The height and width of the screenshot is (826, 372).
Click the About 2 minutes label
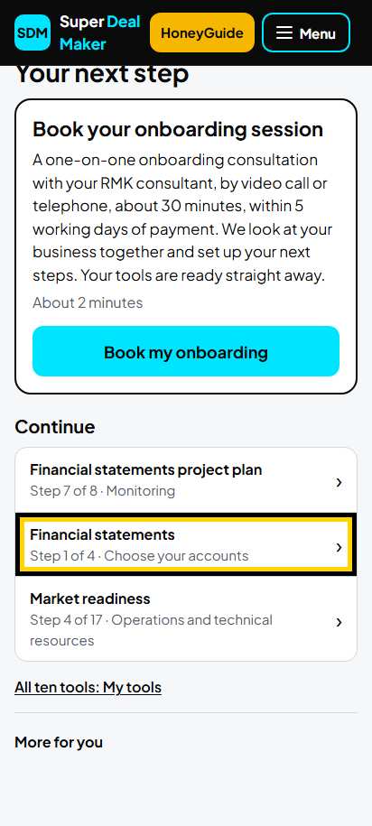pos(88,303)
